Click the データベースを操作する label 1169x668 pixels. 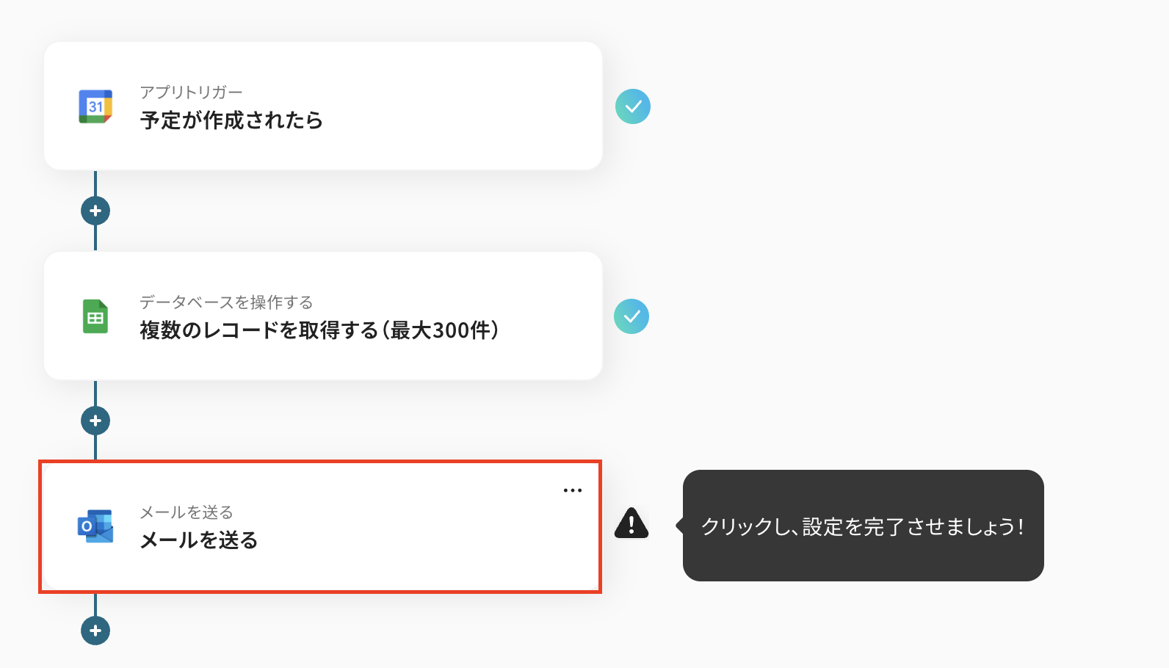[226, 302]
